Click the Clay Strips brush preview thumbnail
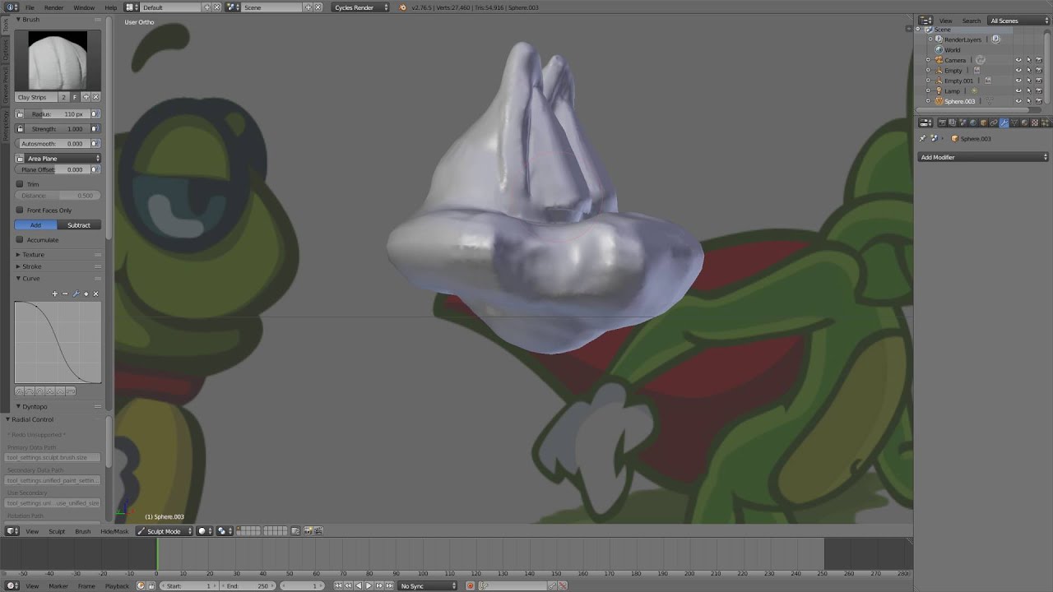This screenshot has height=592, width=1053. [x=58, y=60]
